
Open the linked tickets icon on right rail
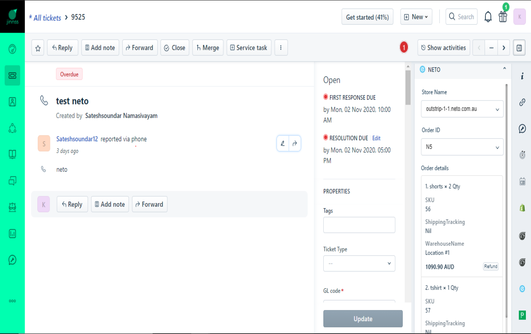pos(522,102)
